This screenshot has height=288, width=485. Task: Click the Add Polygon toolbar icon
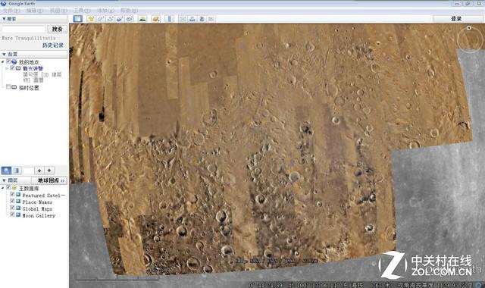click(101, 19)
